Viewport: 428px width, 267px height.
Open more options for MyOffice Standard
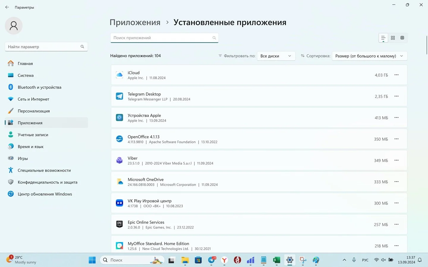click(396, 246)
